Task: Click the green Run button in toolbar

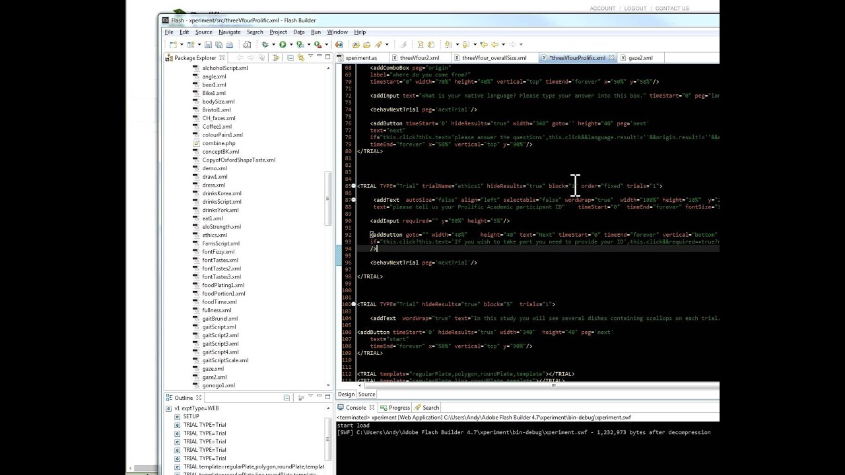Action: pos(283,44)
